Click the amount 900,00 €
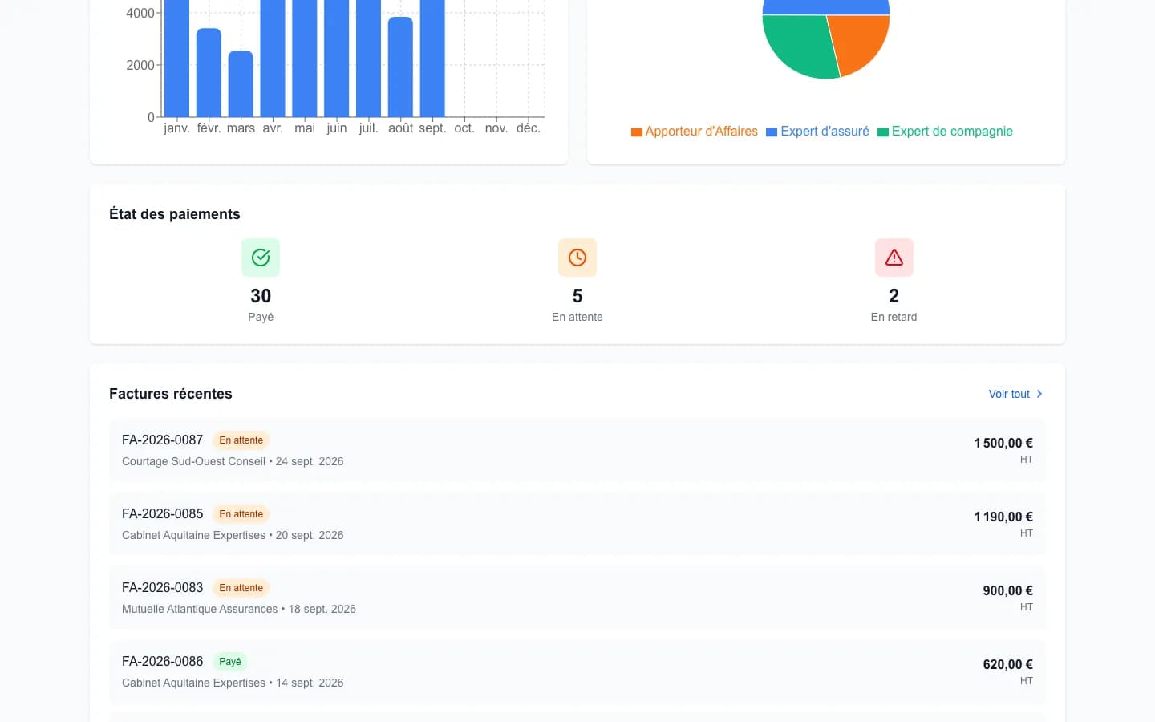The width and height of the screenshot is (1155, 722). 1008,590
